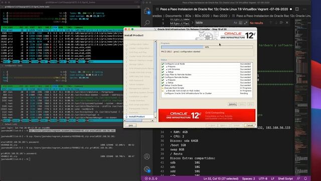
Task: Click errors and warnings status bar indicator
Action: pyautogui.click(x=151, y=179)
